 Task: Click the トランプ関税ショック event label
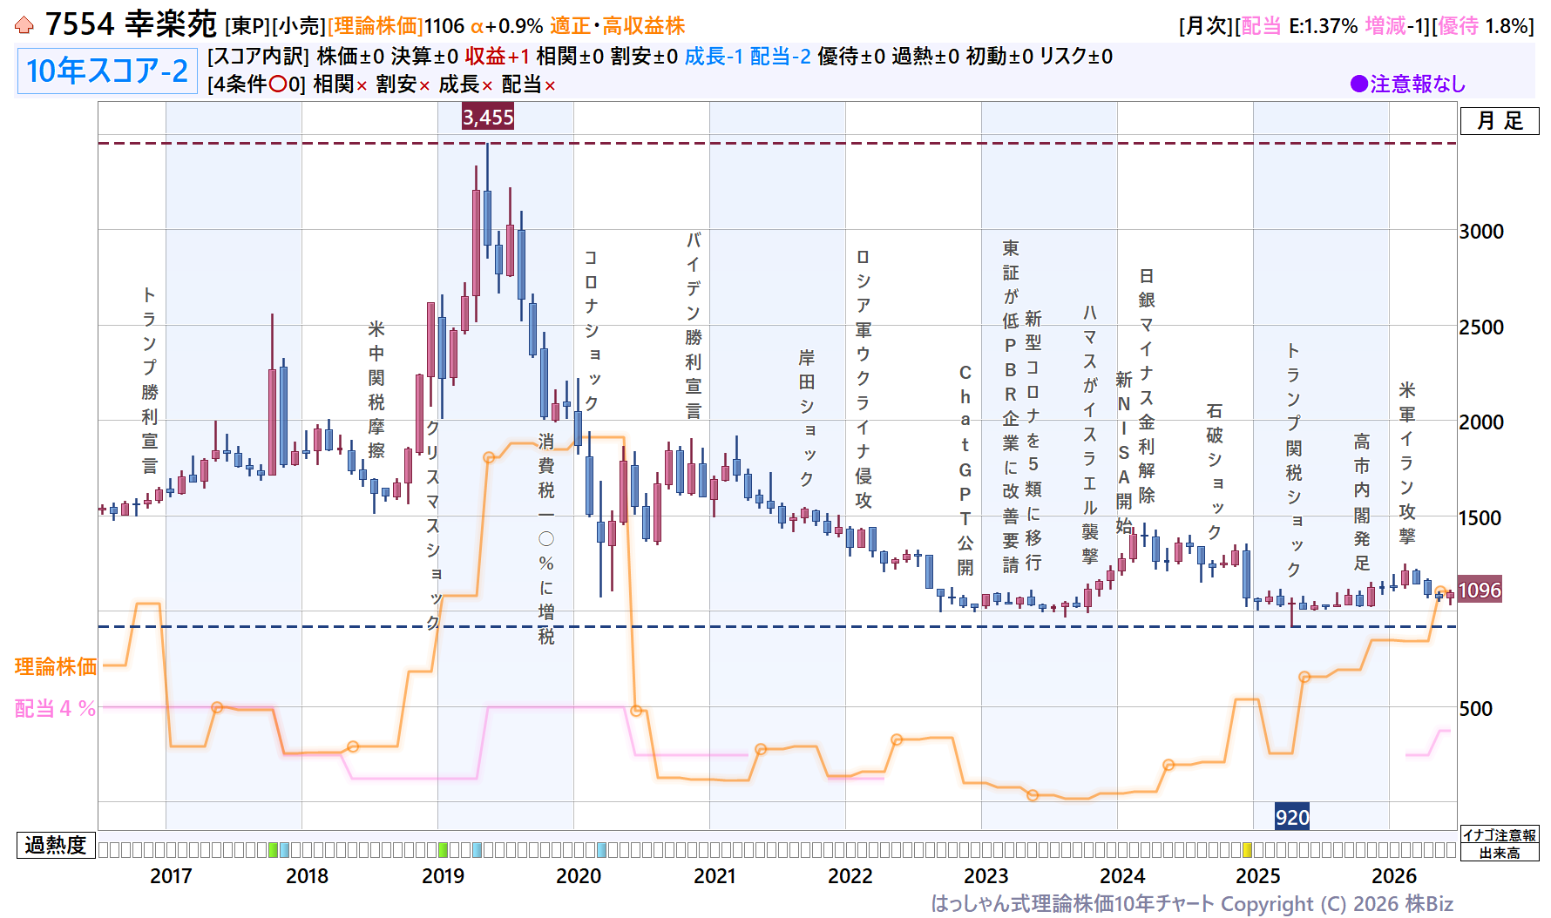point(1294,460)
